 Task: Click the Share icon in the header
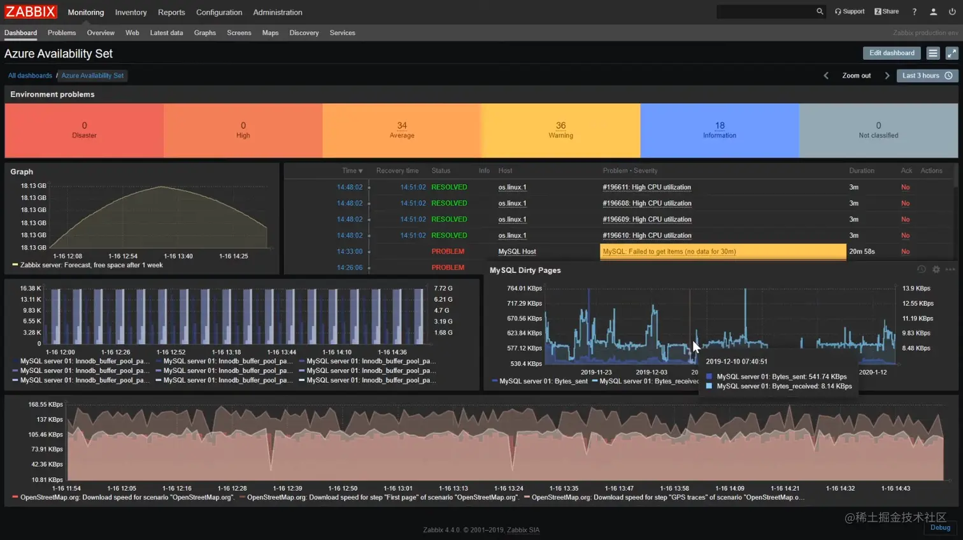coord(885,11)
